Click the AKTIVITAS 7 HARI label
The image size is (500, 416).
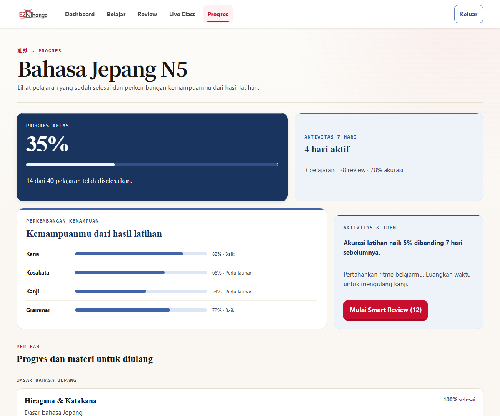[x=330, y=137]
